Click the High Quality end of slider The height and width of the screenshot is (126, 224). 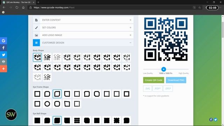(x=183, y=73)
